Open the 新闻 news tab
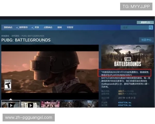 (x=59, y=27)
